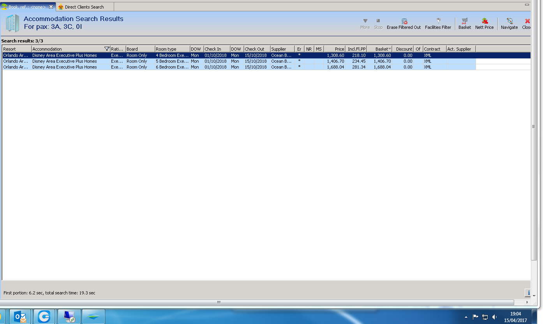The height and width of the screenshot is (324, 543).
Task: Click the 1,688.04 price cell
Action: 335,67
